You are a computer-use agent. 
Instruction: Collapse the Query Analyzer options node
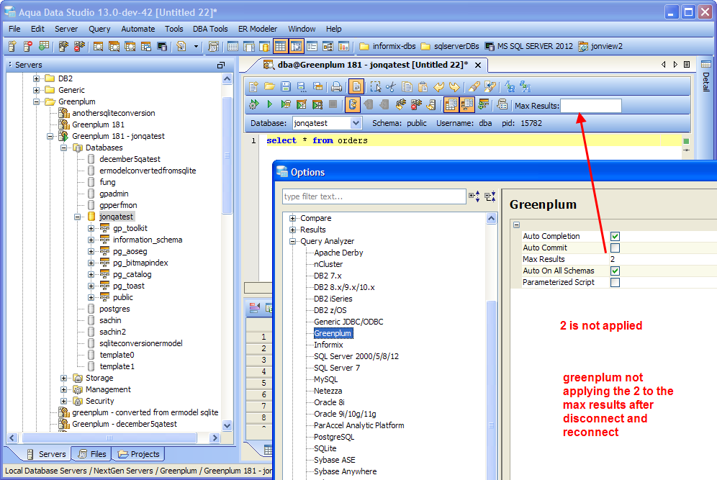pyautogui.click(x=293, y=241)
